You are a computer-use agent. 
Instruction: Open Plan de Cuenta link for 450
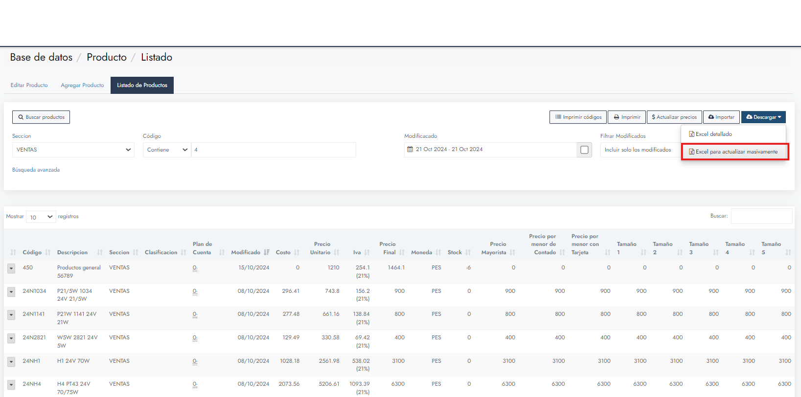pos(195,268)
